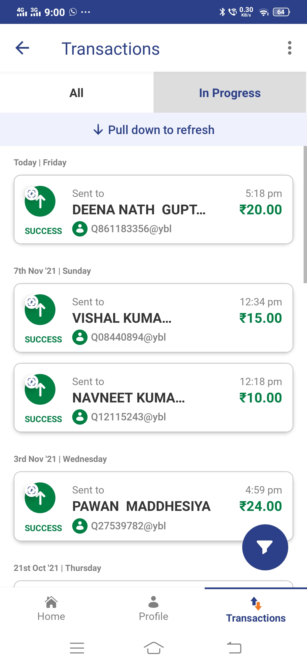Open the Pawan Maddhesiya transaction
This screenshot has width=307, height=666.
pyautogui.click(x=141, y=506)
